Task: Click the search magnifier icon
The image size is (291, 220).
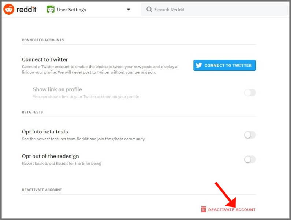Action: click(149, 9)
